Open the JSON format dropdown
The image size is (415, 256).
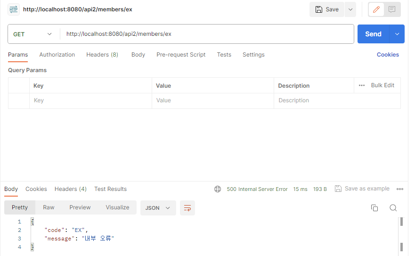click(158, 208)
